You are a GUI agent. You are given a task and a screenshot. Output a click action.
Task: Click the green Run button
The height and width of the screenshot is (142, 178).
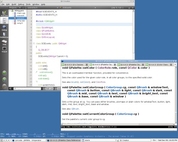[4, 73]
